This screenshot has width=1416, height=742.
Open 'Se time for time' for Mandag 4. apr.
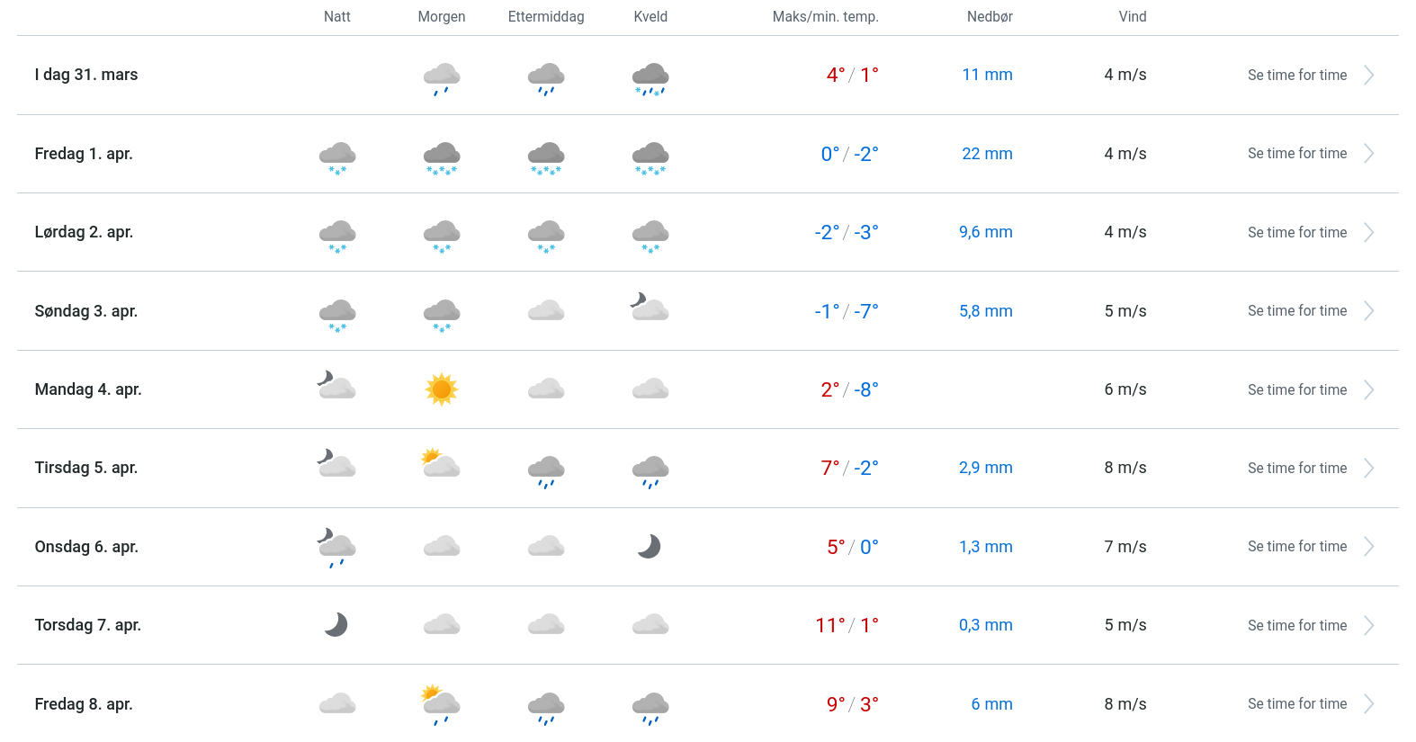[x=1296, y=390]
